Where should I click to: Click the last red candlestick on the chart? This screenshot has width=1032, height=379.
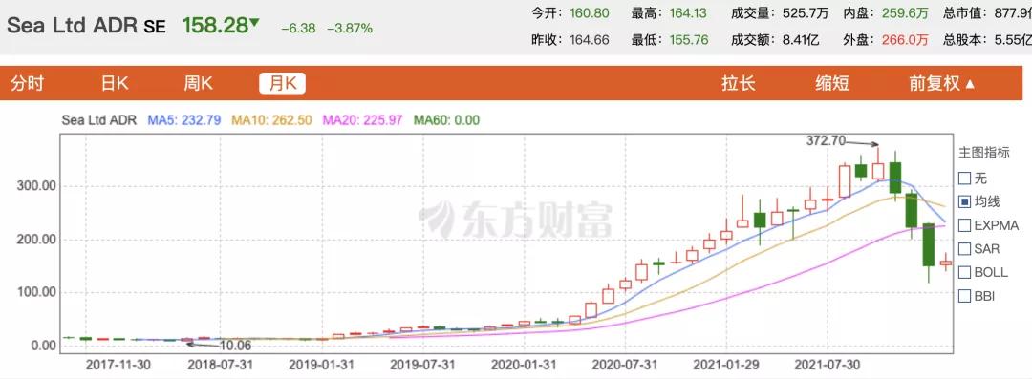[x=946, y=263]
